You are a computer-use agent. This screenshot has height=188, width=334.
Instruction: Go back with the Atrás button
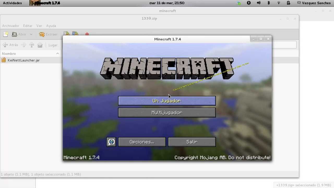pyautogui.click(x=10, y=45)
